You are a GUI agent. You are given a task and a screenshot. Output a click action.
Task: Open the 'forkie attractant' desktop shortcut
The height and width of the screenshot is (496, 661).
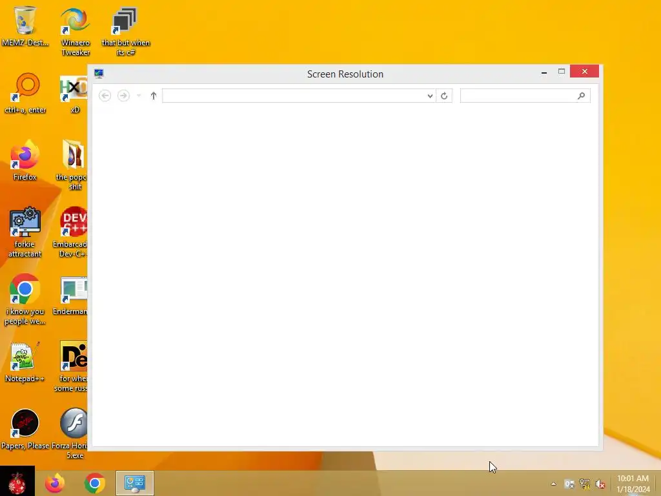coord(25,231)
